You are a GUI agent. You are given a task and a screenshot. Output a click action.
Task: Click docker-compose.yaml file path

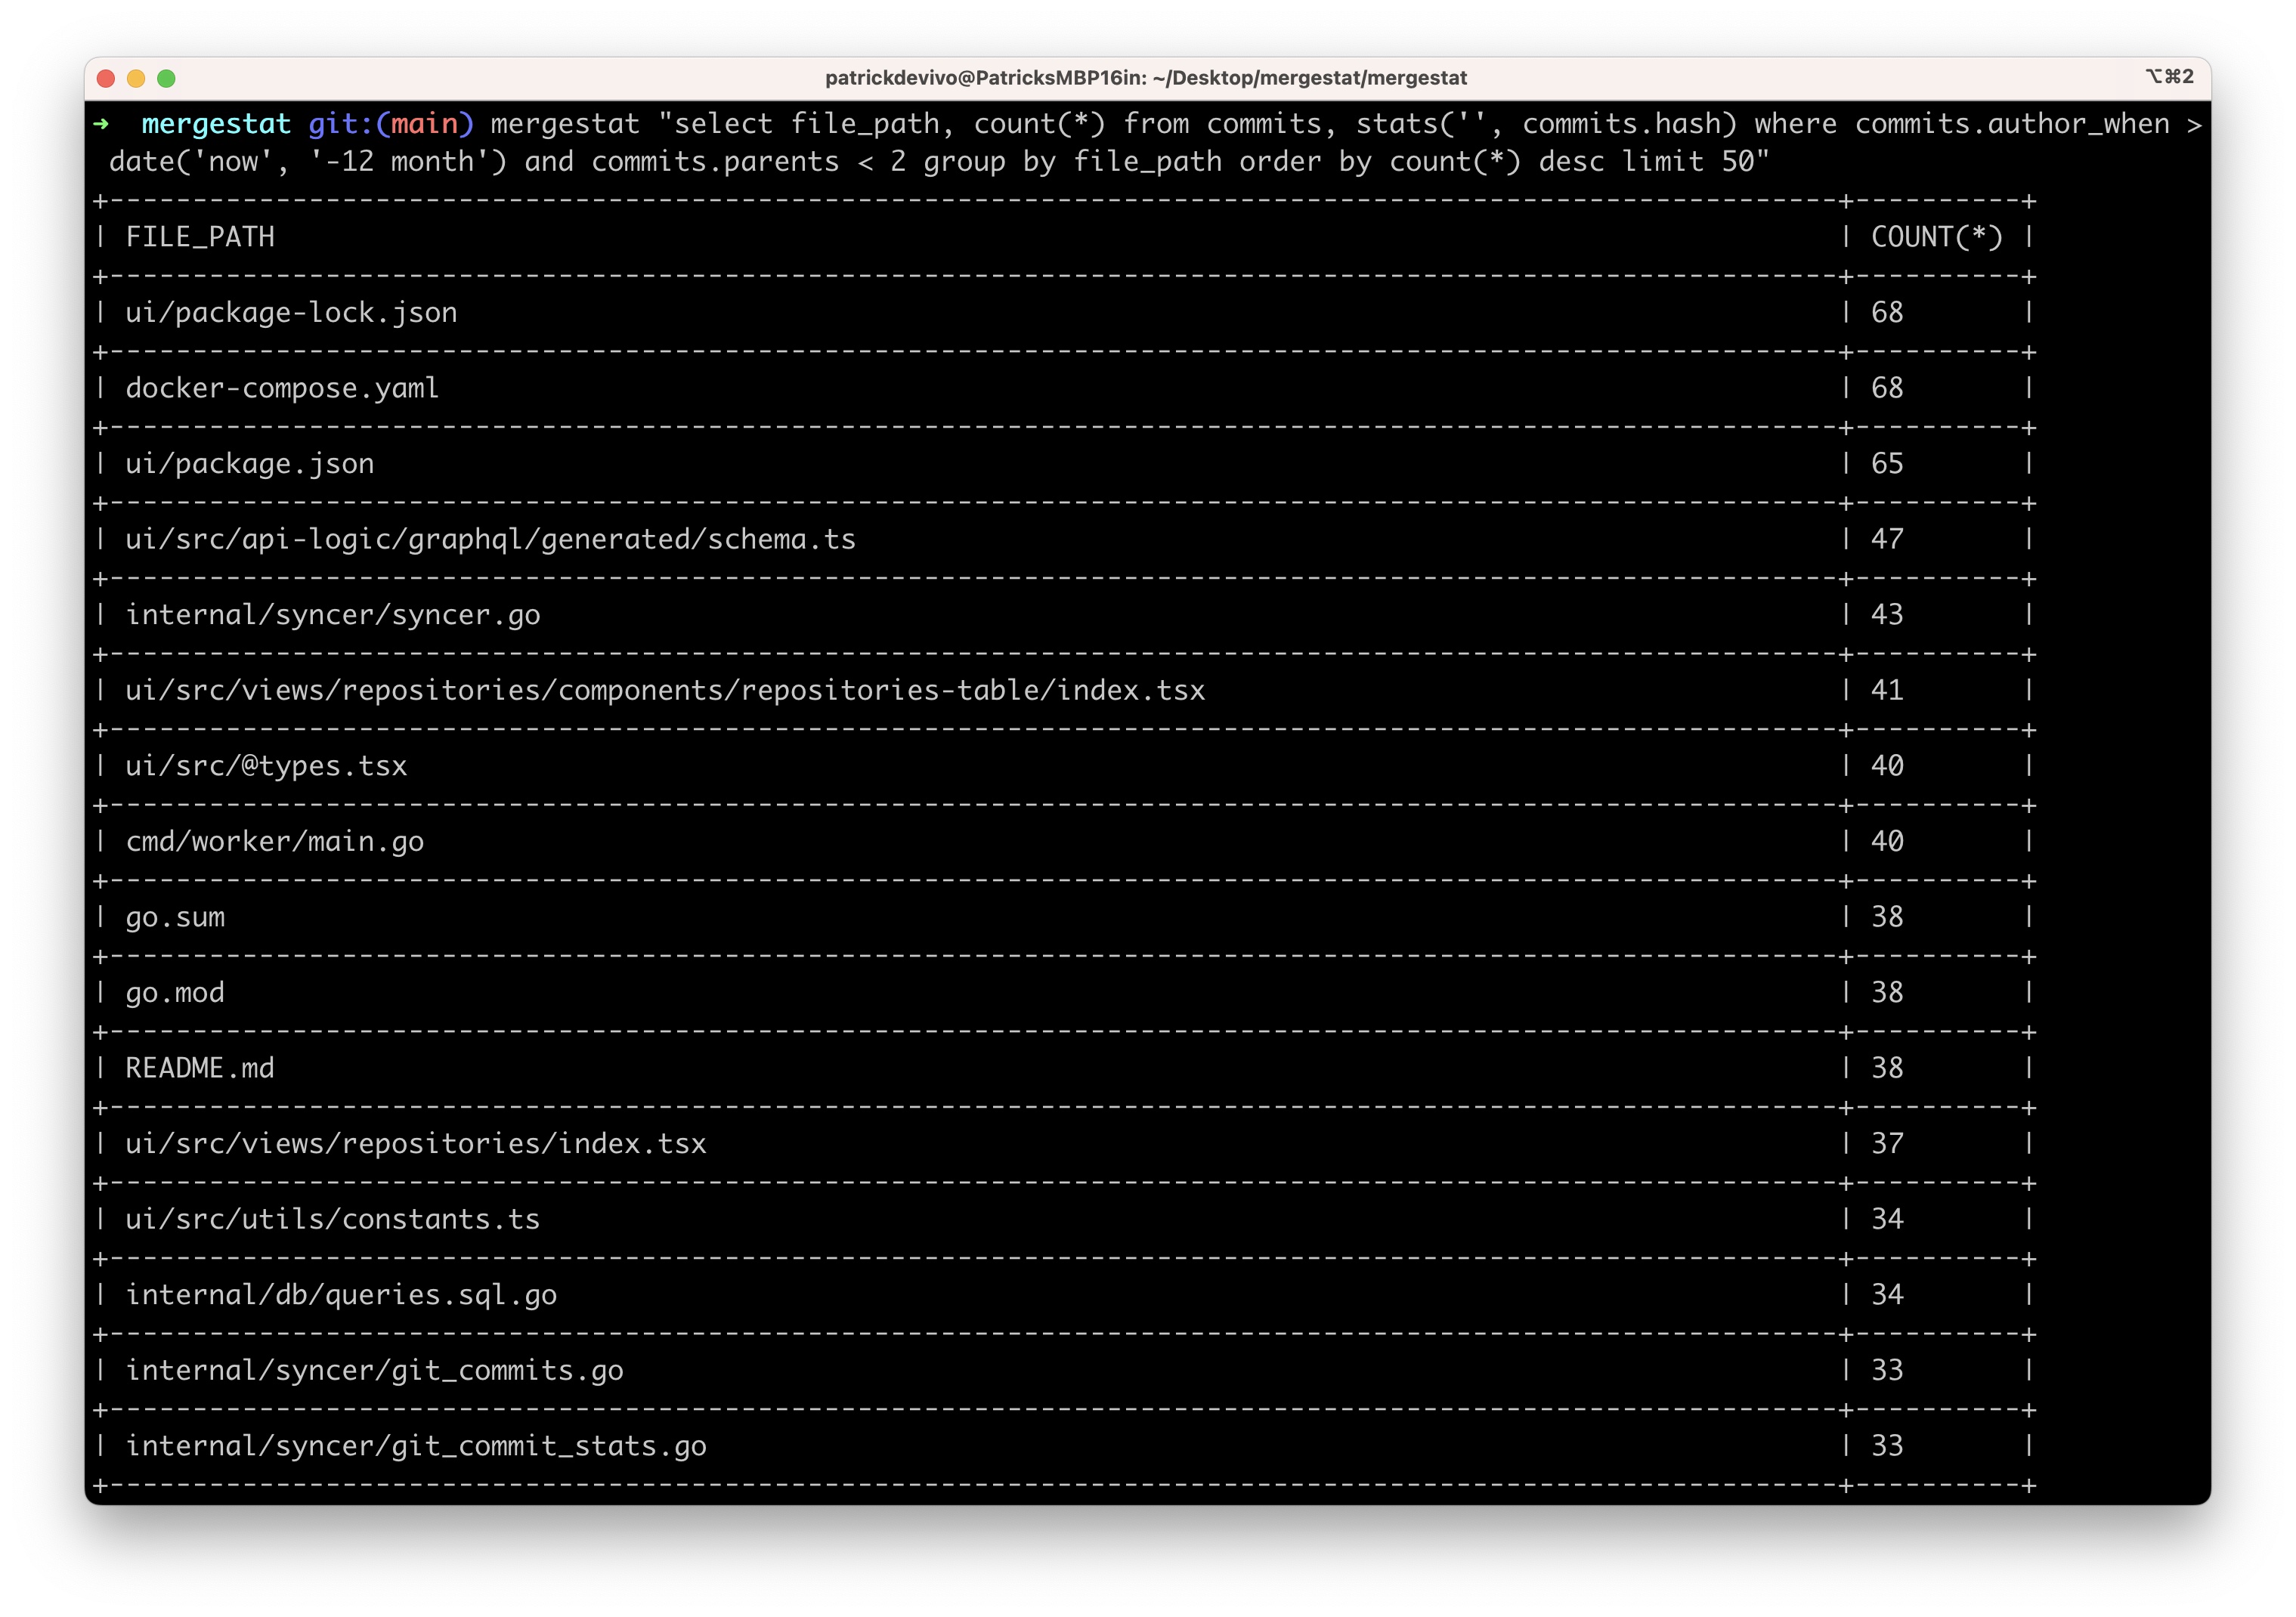(x=282, y=388)
